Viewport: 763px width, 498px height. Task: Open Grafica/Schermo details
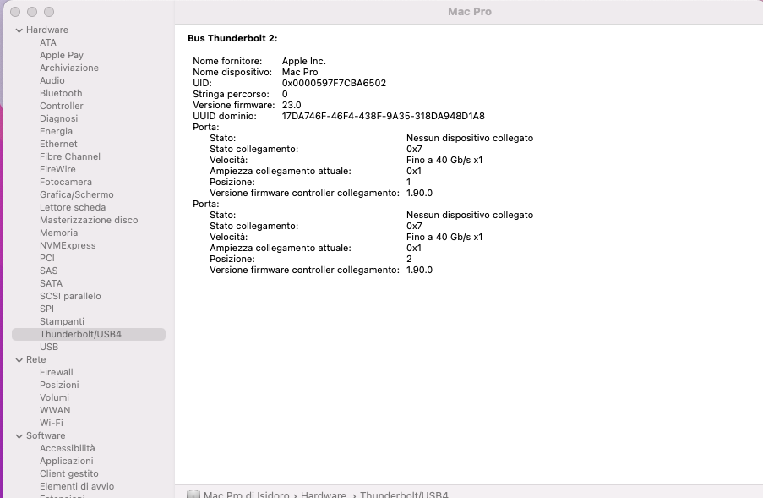click(77, 194)
